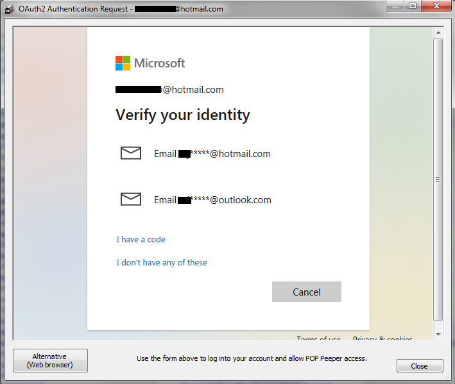Click the envelope icon beside the hotmail.com option

click(130, 153)
